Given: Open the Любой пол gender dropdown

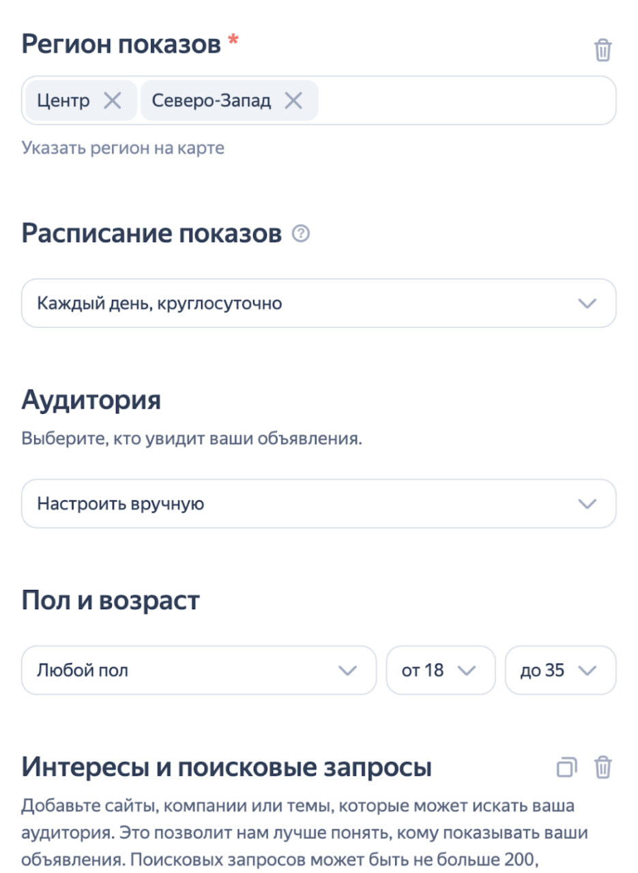Looking at the screenshot, I should pos(199,670).
